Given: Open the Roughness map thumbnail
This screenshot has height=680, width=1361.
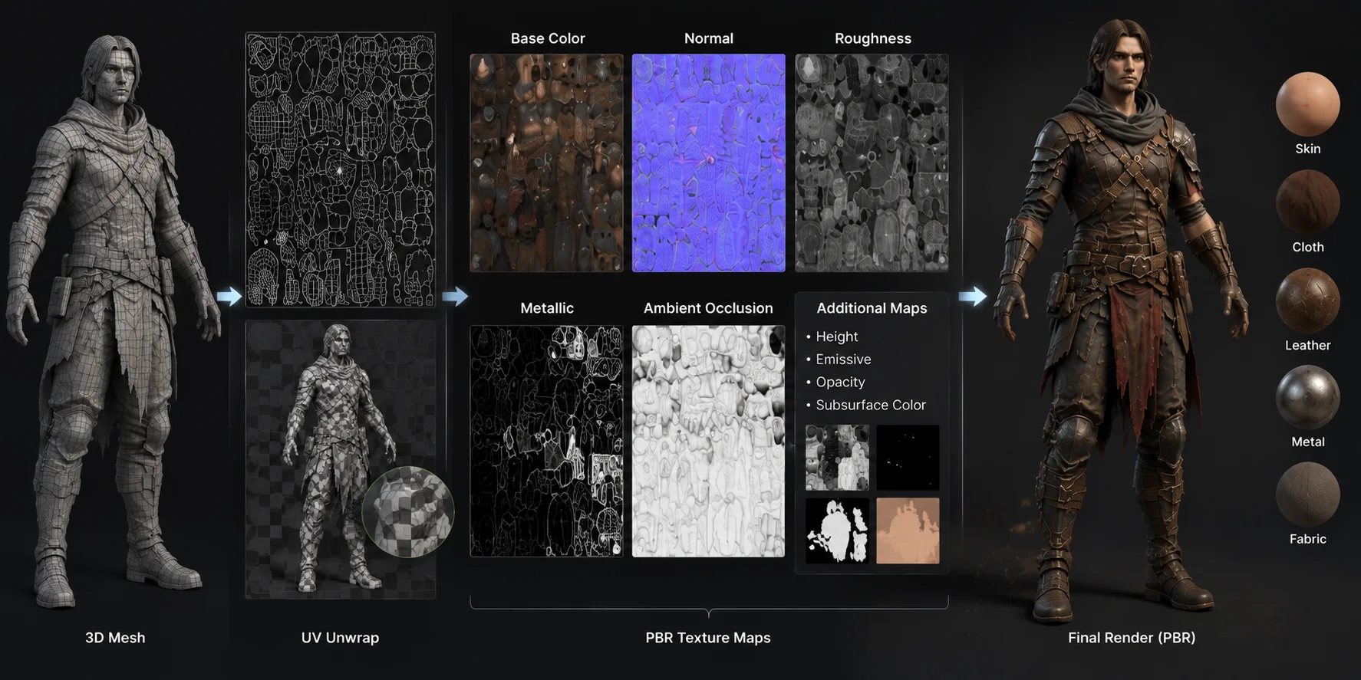Looking at the screenshot, I should pos(872,163).
